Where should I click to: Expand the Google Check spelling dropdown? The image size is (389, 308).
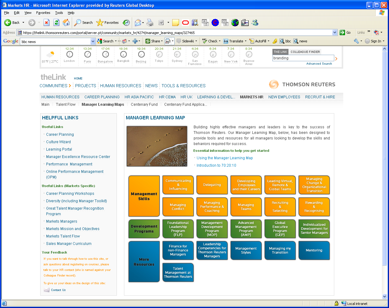point(220,41)
